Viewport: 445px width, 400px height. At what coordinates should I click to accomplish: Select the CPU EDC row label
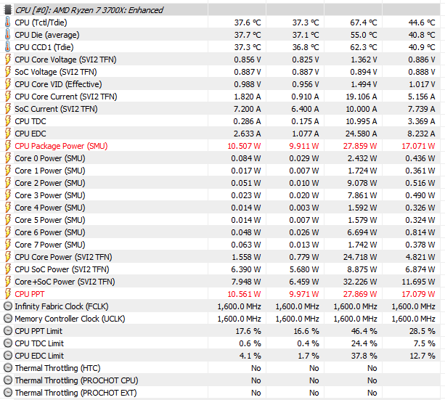(x=30, y=134)
